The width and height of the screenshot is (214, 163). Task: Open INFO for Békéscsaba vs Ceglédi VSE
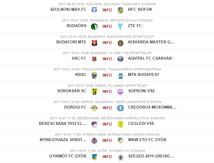coord(107,124)
